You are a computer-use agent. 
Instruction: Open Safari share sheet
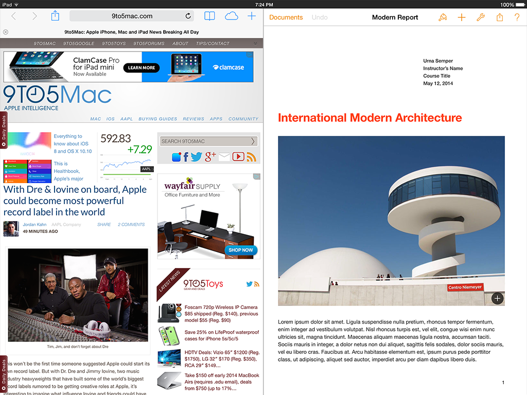tap(55, 16)
